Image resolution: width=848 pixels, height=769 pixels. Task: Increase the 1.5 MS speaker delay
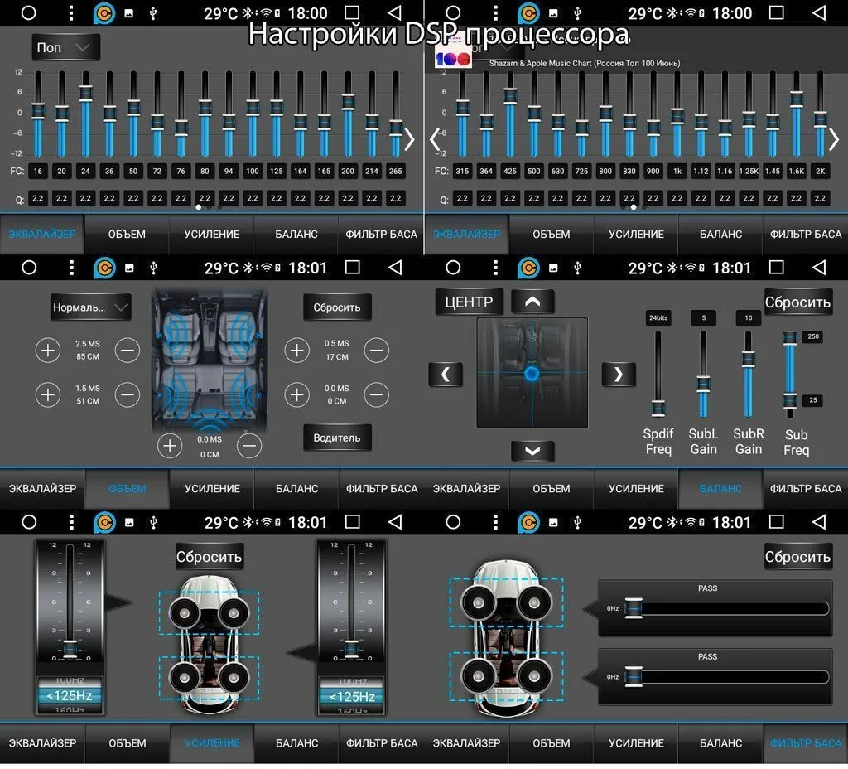(48, 394)
